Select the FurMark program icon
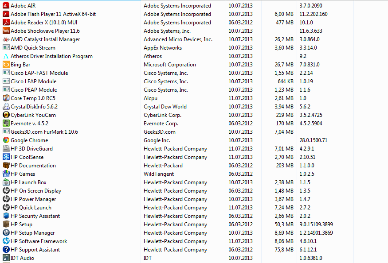388x263 pixels. (x=6, y=132)
